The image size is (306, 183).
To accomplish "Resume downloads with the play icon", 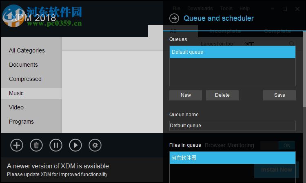I will coord(75,145).
